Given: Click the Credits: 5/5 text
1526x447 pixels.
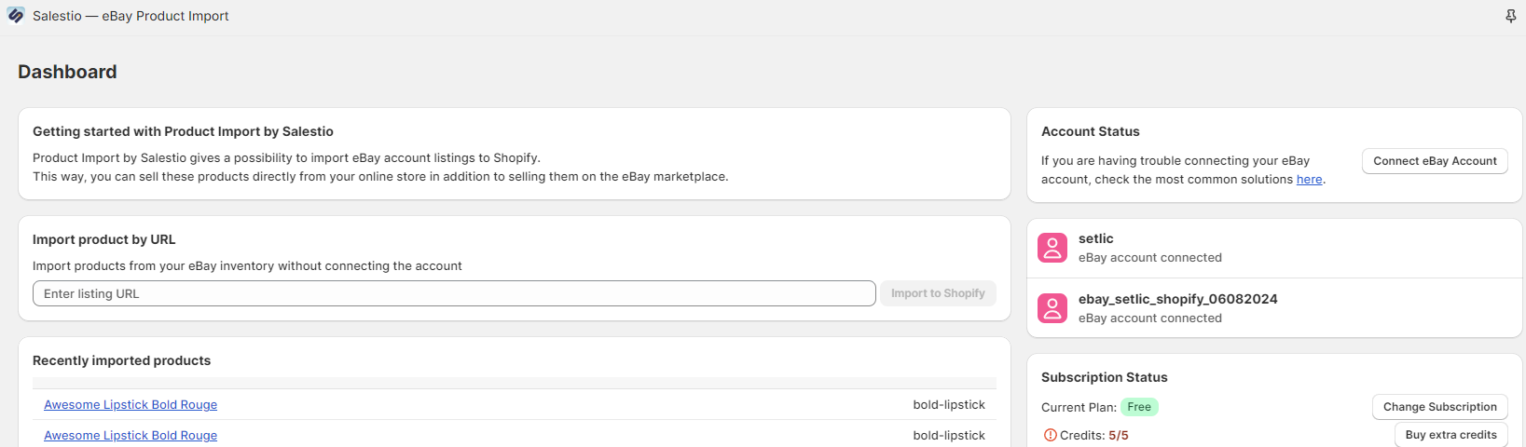Looking at the screenshot, I should click(x=1094, y=435).
